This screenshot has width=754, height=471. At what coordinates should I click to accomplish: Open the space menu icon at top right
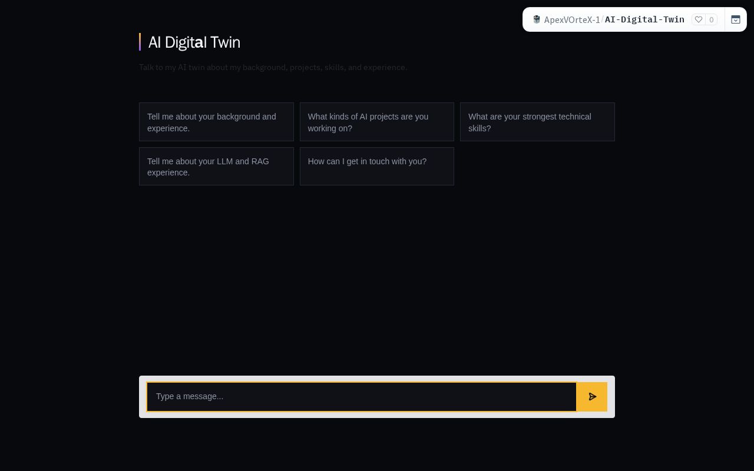click(736, 19)
